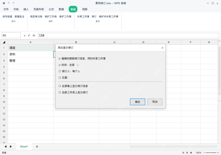Close the 突出显示修订 dialog with X
Screen dimensions: 221x155
[162, 48]
